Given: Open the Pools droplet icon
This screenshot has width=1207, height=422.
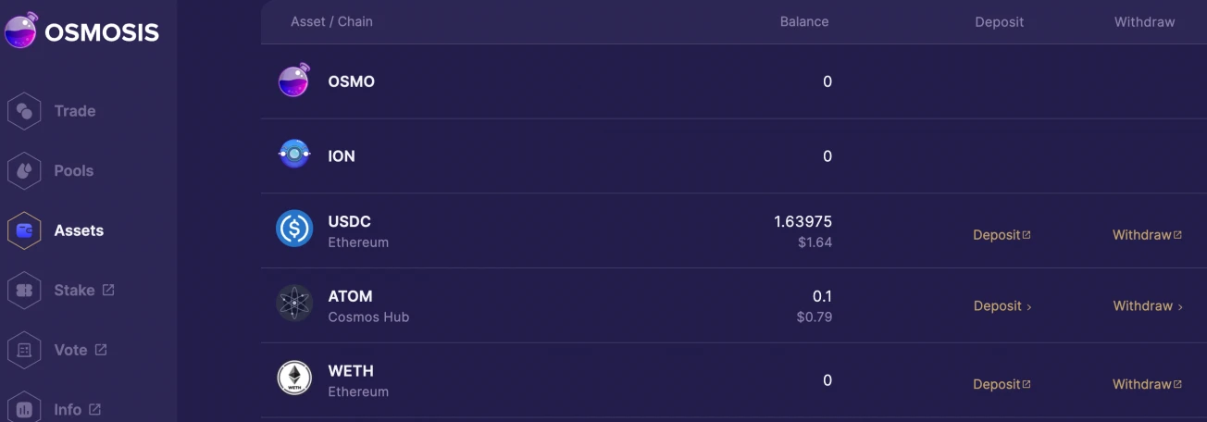Looking at the screenshot, I should 24,171.
